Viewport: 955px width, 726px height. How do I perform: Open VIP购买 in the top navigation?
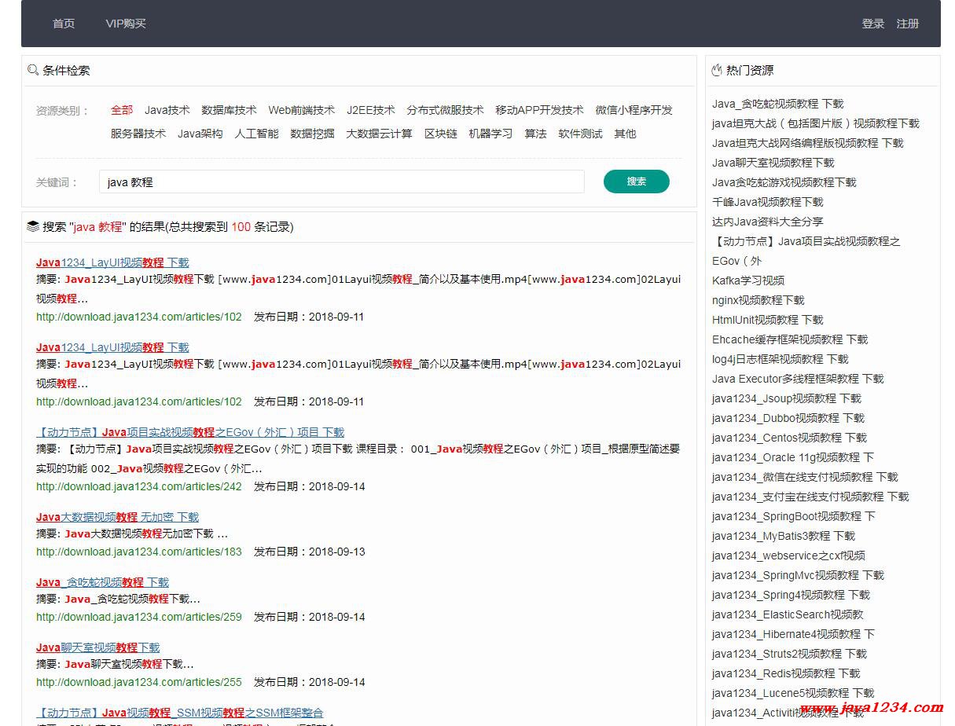pos(126,24)
